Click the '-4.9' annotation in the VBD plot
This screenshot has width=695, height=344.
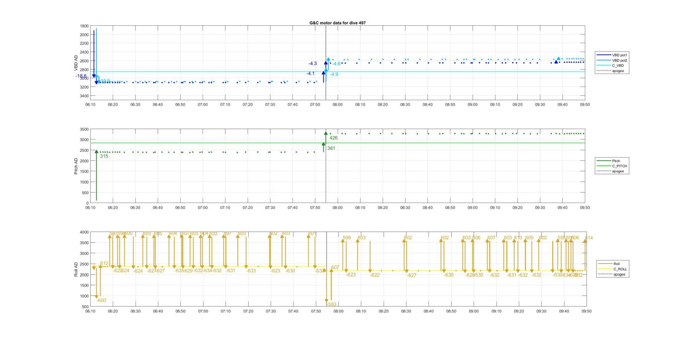[x=334, y=74]
